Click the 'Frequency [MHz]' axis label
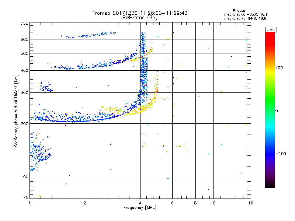Image resolution: width=295 pixels, height=221 pixels. (140, 208)
